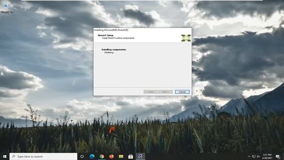Click the 'DirectX Setup' heading text
This screenshot has width=284, height=160.
pos(106,35)
